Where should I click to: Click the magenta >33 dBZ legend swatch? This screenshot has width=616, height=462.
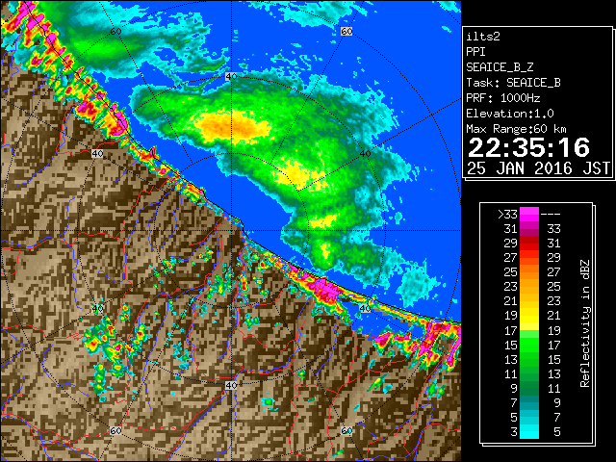click(x=529, y=214)
